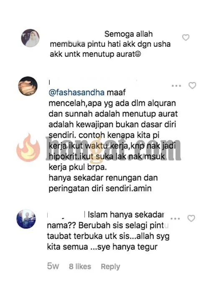Open three-dots options on the @fashasandha comment
This screenshot has width=211, height=297.
pyautogui.click(x=176, y=86)
